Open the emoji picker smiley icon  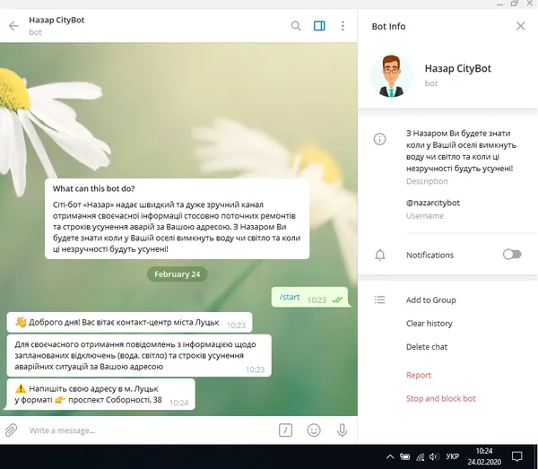[314, 430]
